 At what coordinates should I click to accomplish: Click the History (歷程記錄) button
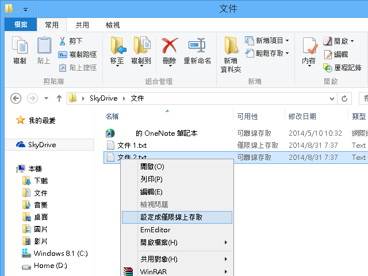point(342,68)
